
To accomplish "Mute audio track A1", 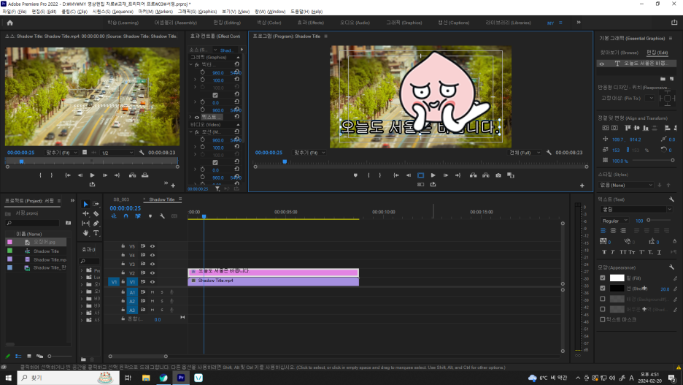I will tap(153, 292).
